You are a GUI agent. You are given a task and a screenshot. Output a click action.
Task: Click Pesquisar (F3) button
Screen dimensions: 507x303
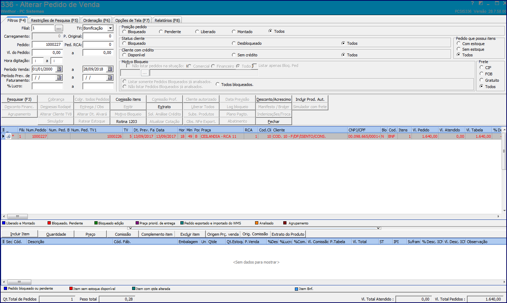click(x=19, y=99)
